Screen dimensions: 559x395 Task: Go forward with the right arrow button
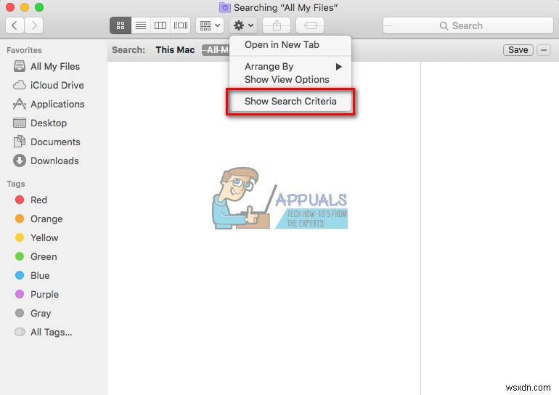tap(34, 25)
